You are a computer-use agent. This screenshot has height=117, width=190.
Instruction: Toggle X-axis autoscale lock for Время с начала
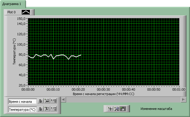tap(41, 101)
